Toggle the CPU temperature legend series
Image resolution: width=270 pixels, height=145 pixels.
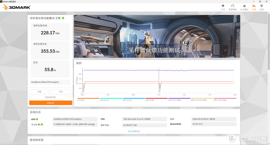111,99
